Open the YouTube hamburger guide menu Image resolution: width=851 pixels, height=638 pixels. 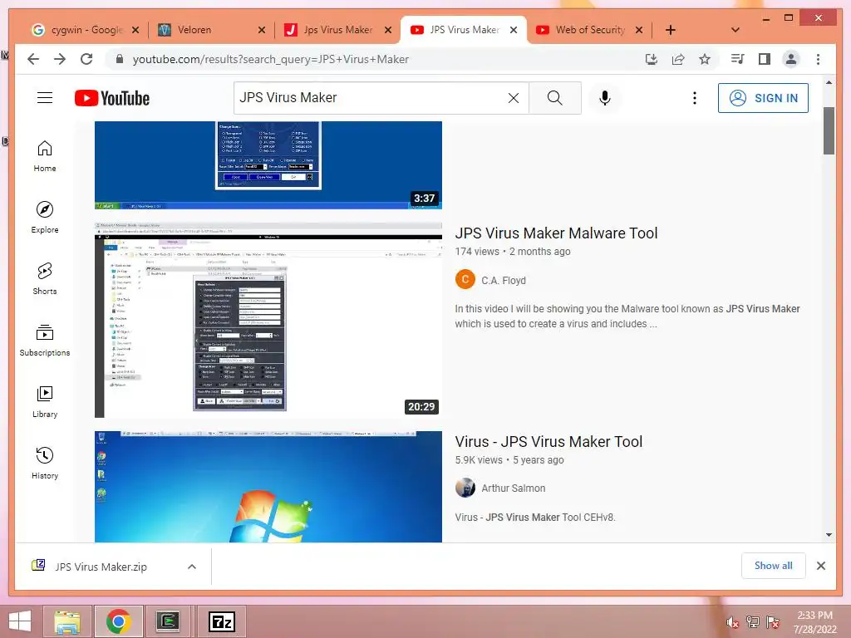click(45, 98)
